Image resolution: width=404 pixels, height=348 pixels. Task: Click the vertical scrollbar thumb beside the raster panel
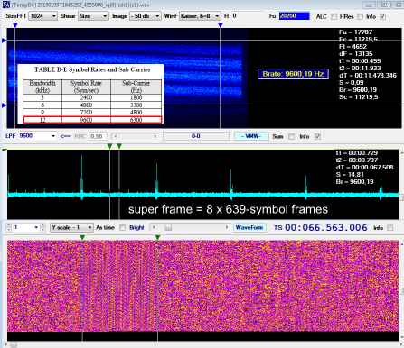tap(401, 290)
